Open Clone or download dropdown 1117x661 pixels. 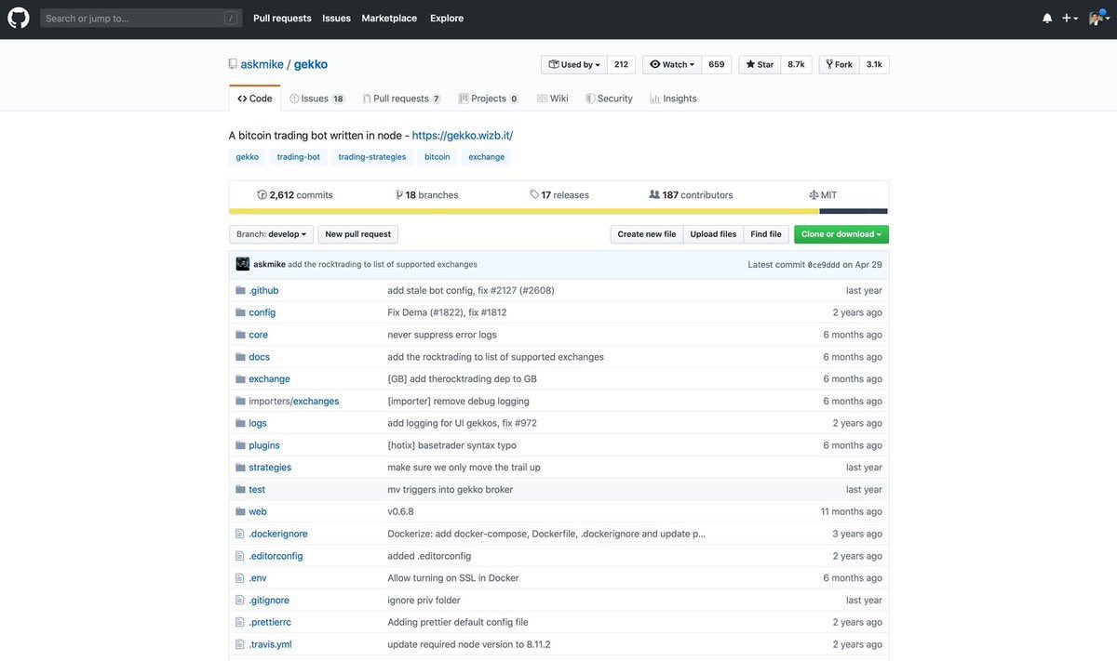tap(841, 234)
